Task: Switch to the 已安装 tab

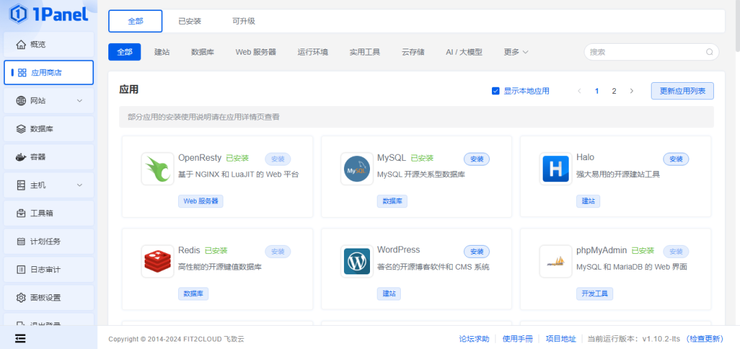Action: tap(190, 21)
